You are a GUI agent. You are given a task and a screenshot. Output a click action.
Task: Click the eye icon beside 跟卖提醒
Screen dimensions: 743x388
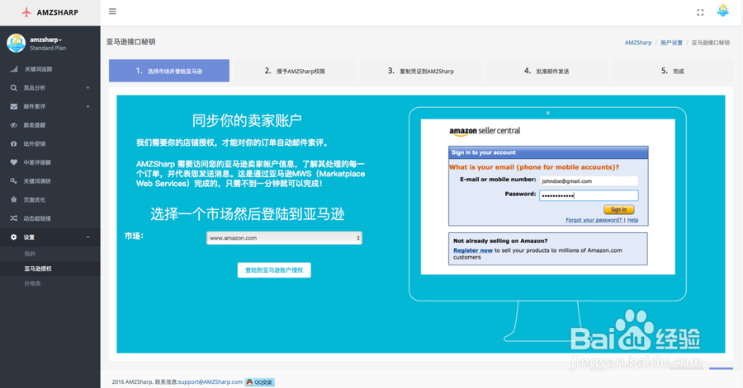14,125
